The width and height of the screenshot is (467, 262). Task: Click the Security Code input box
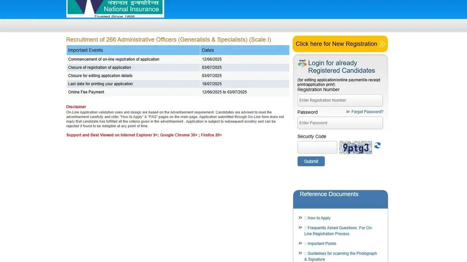point(317,147)
